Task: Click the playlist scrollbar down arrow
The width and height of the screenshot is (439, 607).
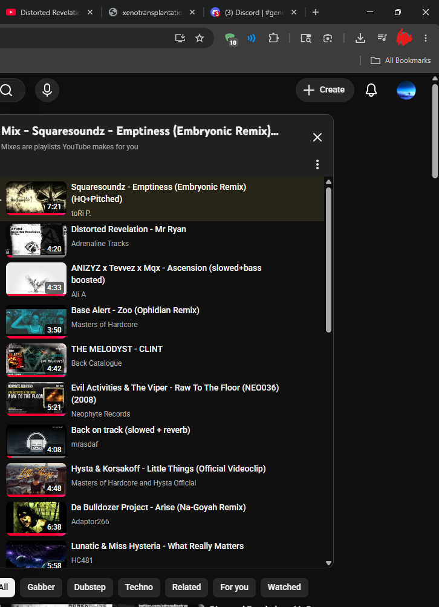Action: (x=329, y=563)
